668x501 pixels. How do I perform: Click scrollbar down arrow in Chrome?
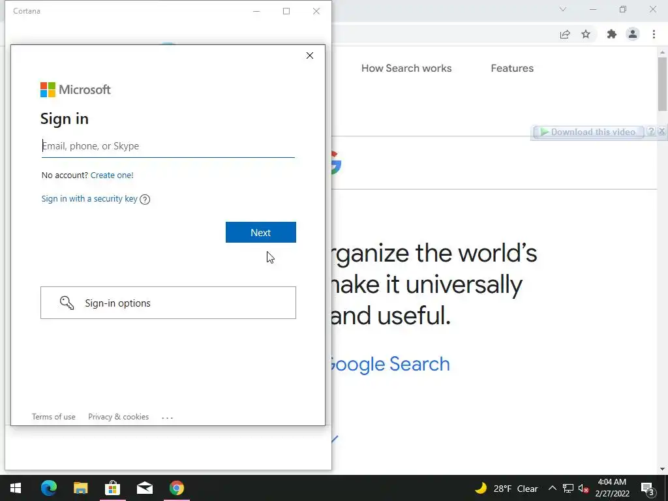(662, 469)
